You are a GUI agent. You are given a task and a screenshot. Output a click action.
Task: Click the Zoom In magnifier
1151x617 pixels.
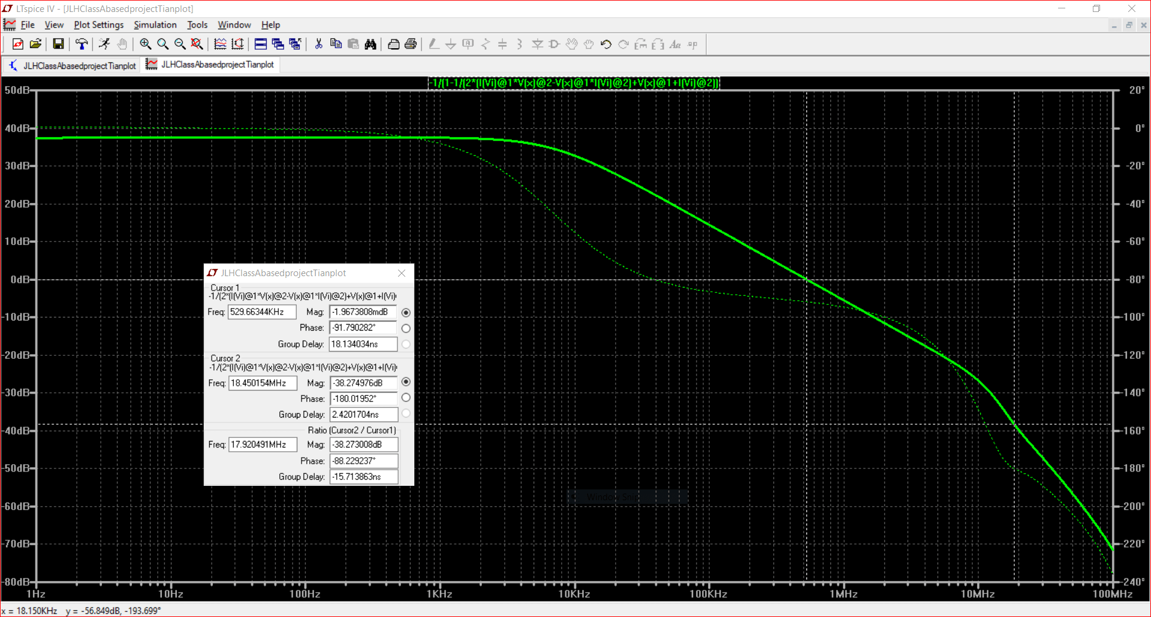tap(145, 44)
